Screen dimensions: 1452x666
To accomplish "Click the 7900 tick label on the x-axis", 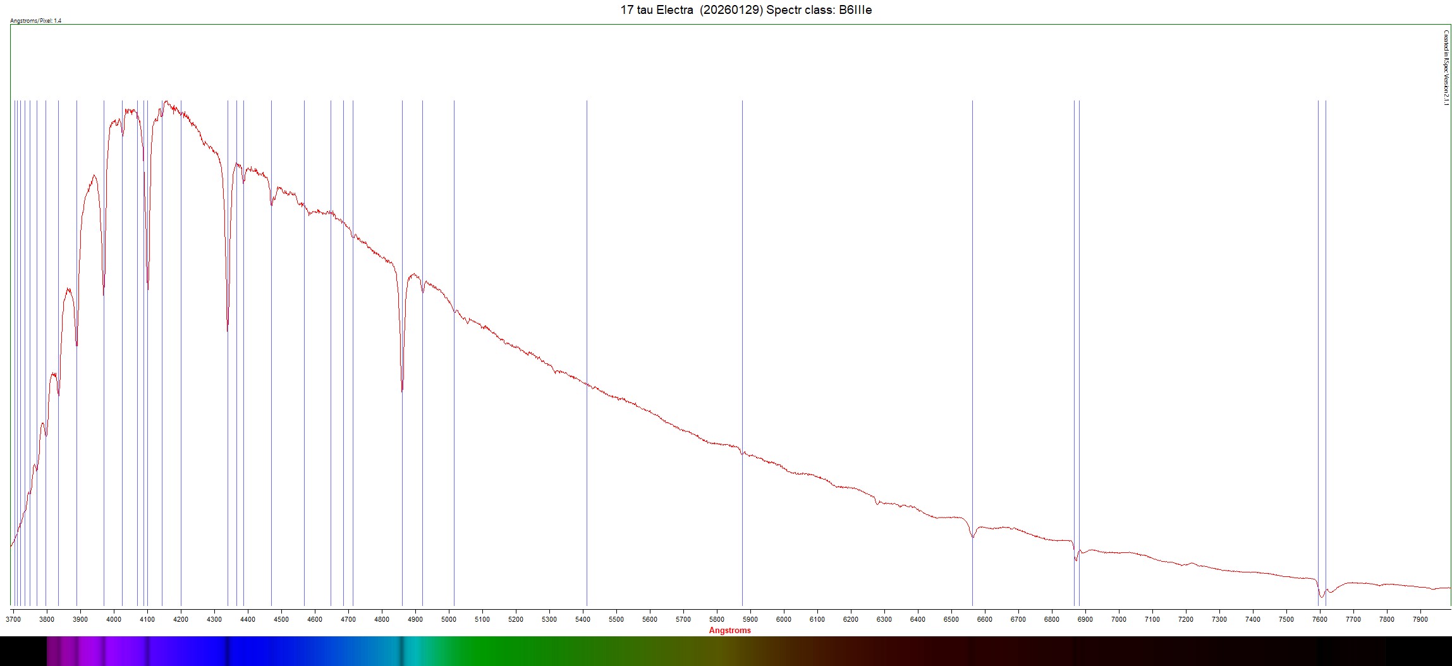I will pyautogui.click(x=1420, y=619).
